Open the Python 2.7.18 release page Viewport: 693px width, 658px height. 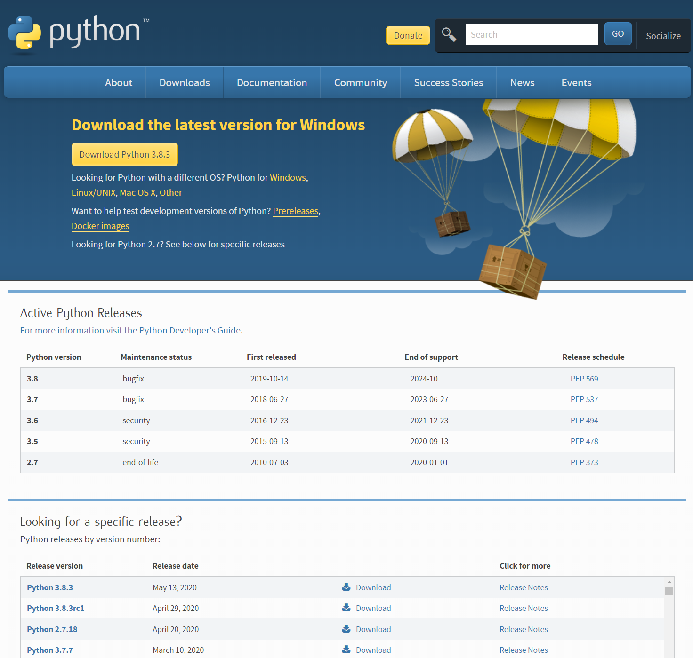point(52,629)
